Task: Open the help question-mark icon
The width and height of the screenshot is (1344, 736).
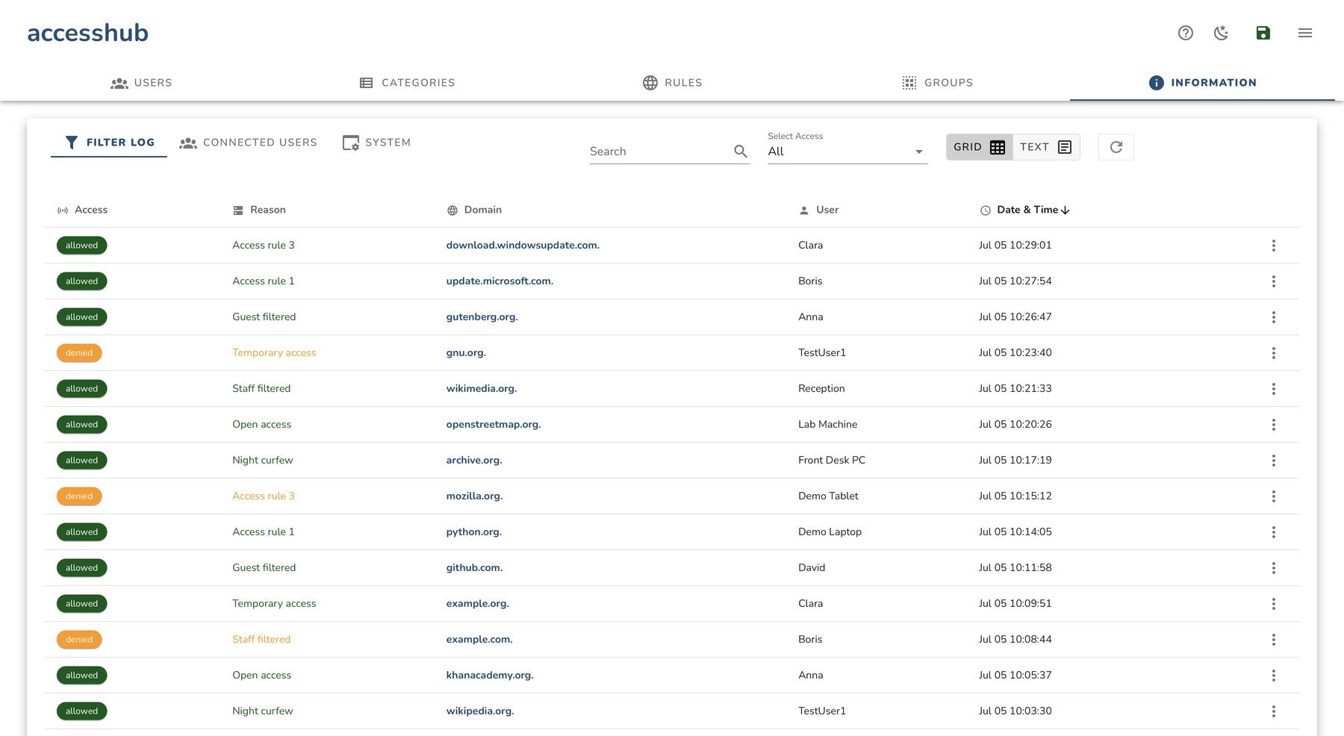Action: tap(1185, 33)
